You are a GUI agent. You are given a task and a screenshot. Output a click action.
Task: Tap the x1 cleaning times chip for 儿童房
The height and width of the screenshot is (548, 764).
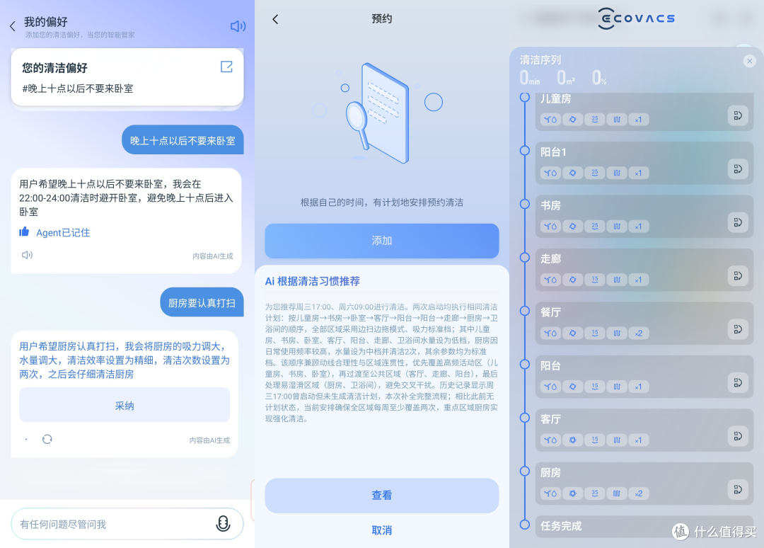click(639, 120)
